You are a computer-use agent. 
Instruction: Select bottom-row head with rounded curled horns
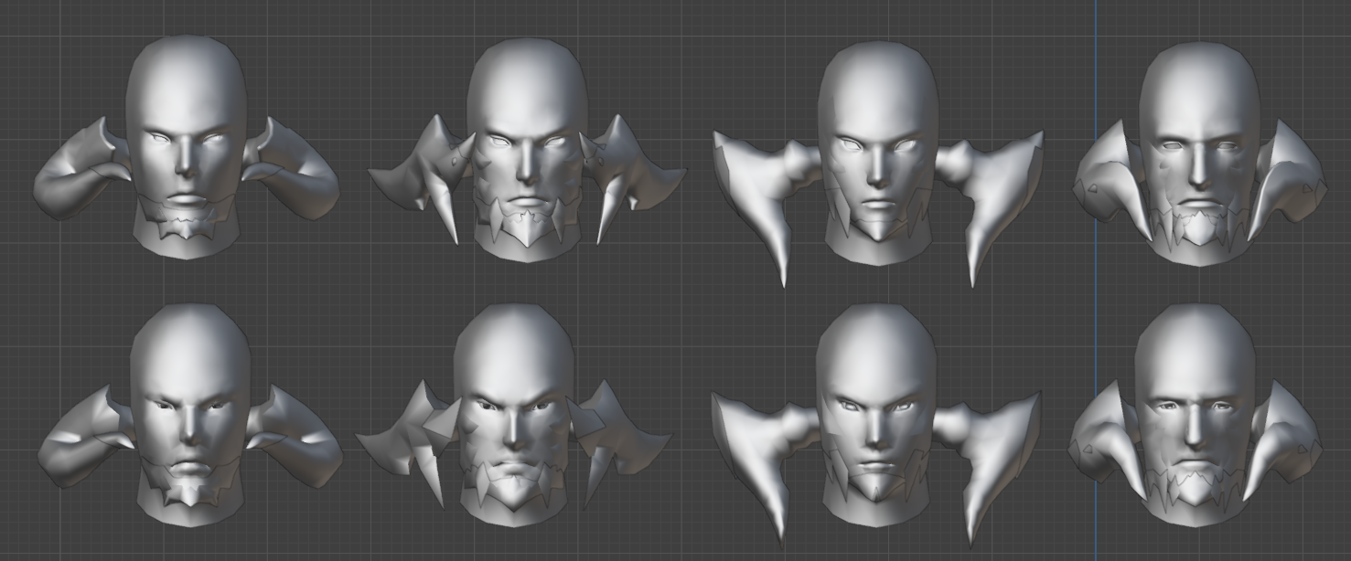pyautogui.click(x=190, y=416)
